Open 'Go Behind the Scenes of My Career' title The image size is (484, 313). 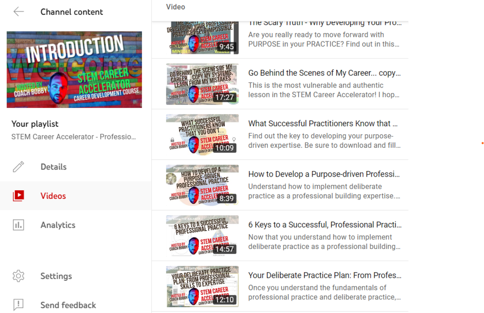point(325,73)
